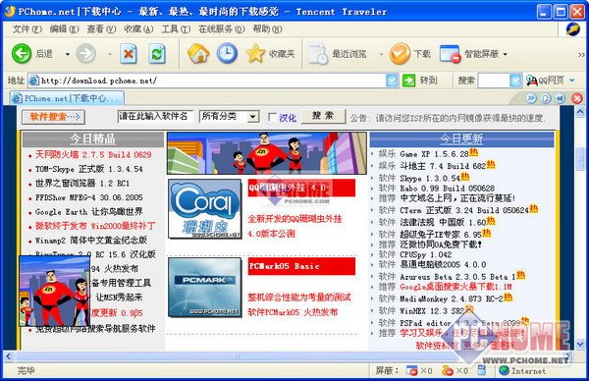This screenshot has width=589, height=381.
Task: Expand the 所有分类 category dropdown
Action: pyautogui.click(x=253, y=117)
